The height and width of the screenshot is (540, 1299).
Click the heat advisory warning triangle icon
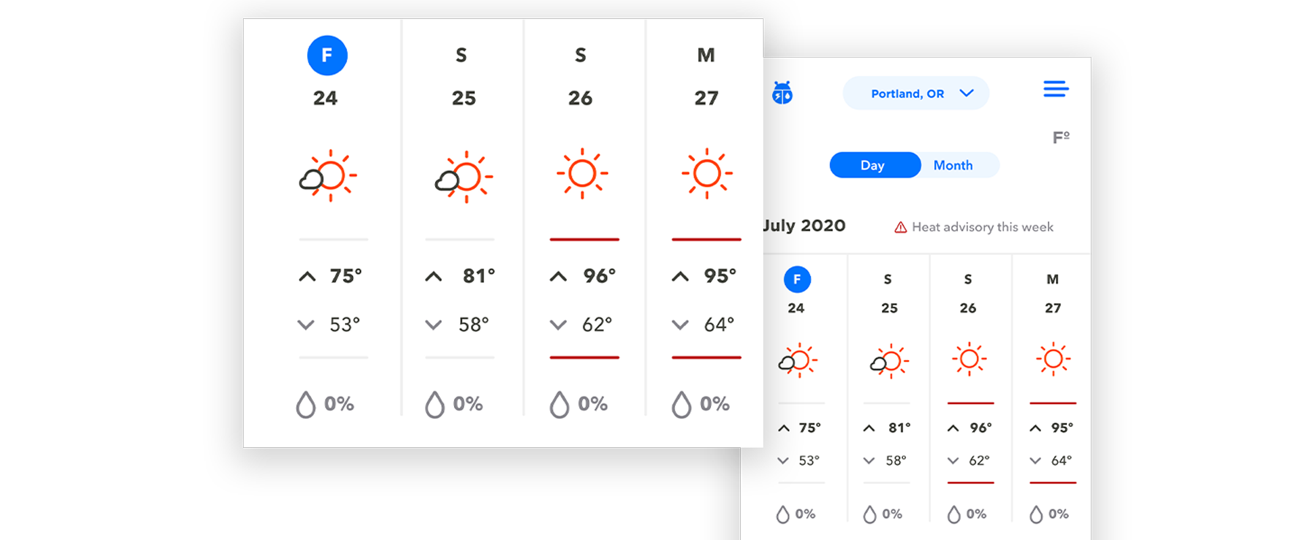click(x=901, y=227)
